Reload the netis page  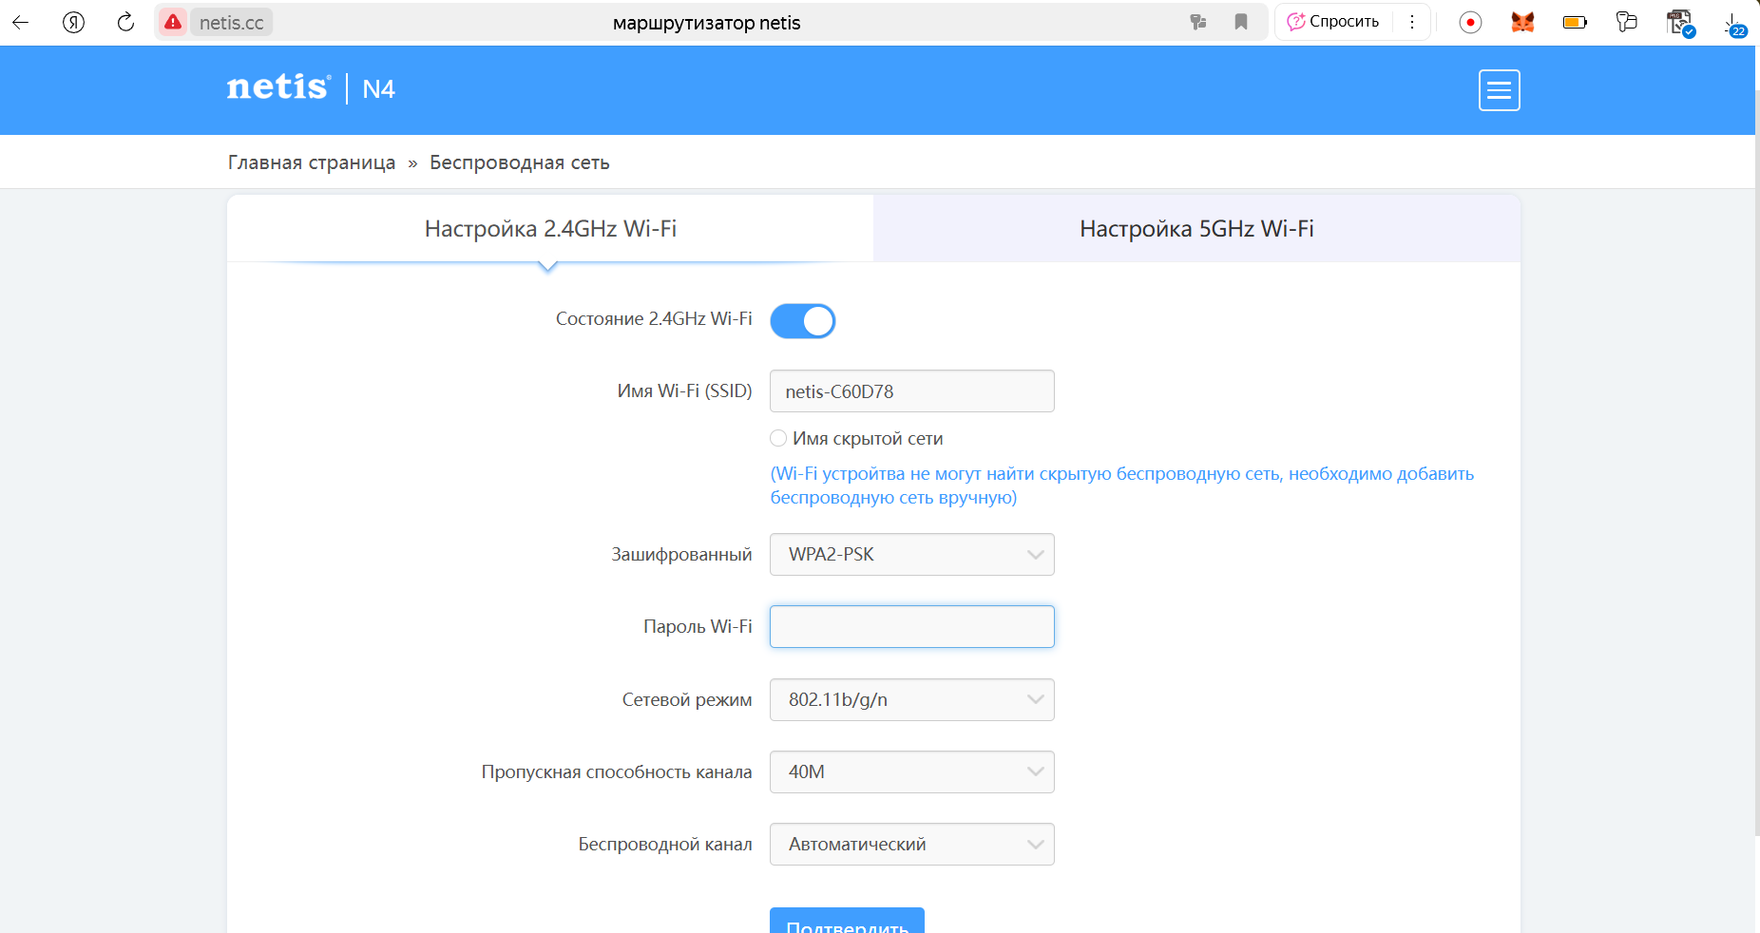(x=125, y=22)
